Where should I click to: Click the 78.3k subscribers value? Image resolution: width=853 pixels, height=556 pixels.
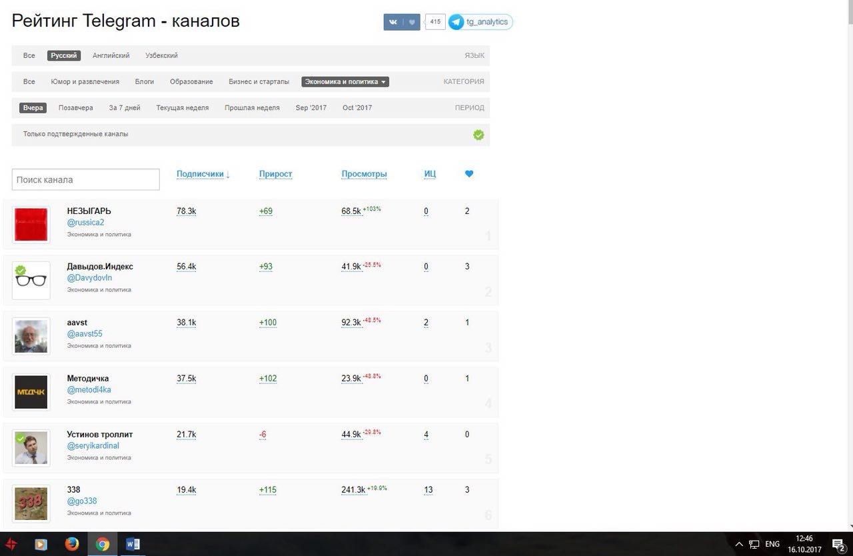click(x=187, y=211)
